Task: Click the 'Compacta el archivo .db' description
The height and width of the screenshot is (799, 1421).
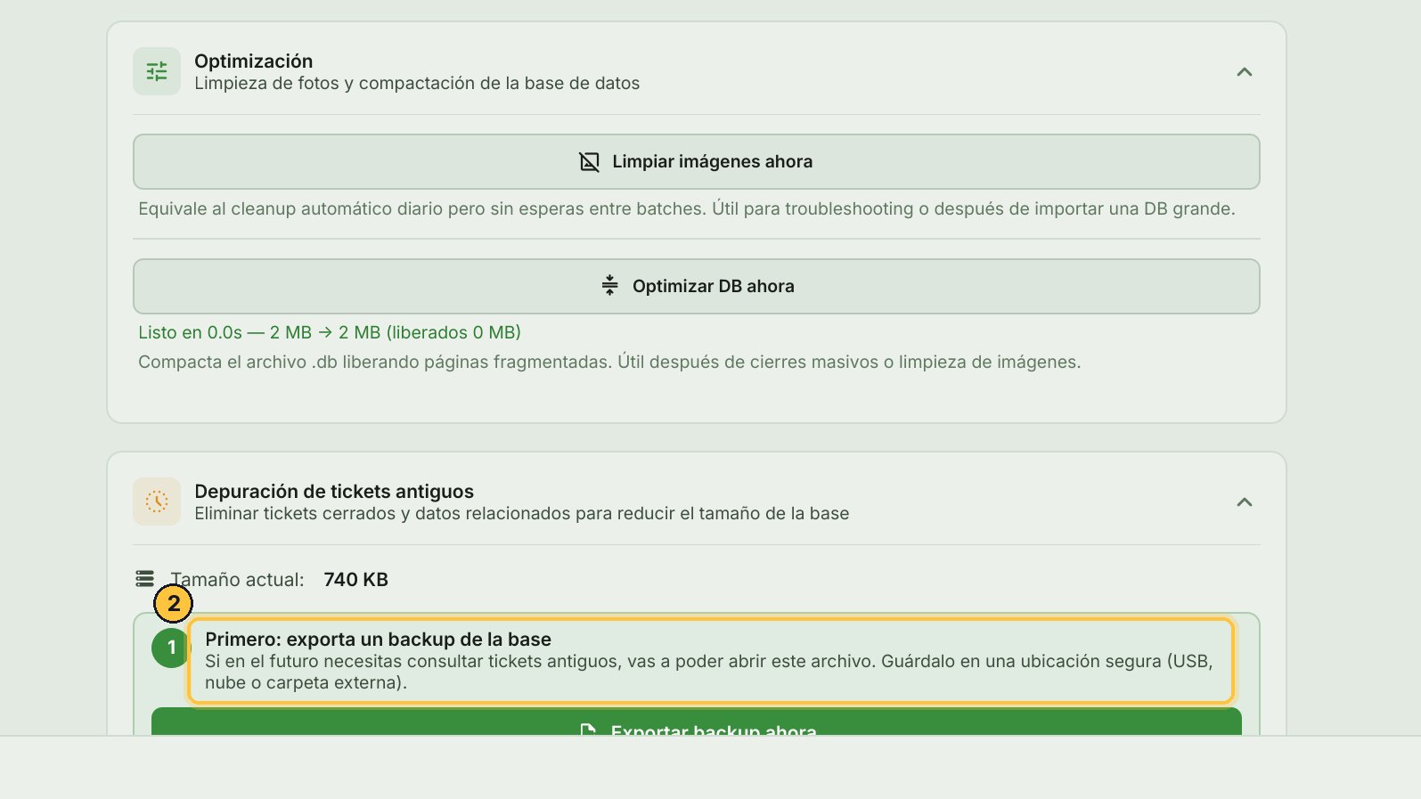Action: 609,363
